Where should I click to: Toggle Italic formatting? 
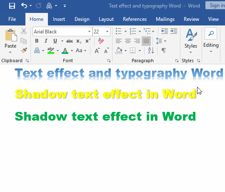coord(46,41)
